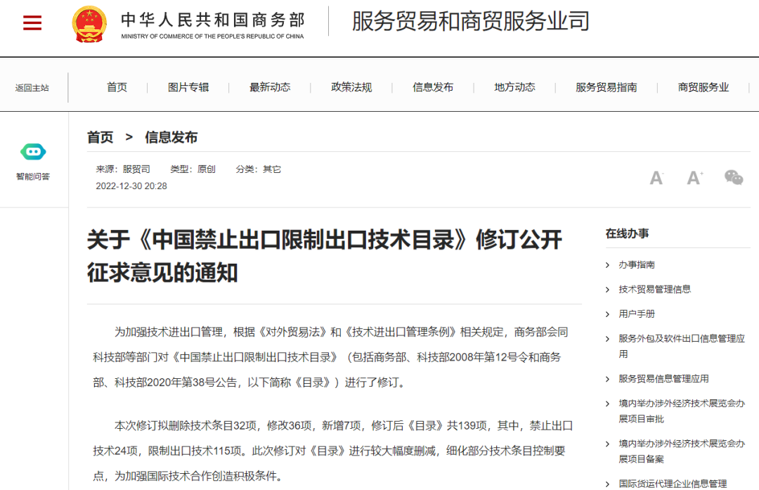Click chevron beside 国际货运代理企业信息管理
This screenshot has width=759, height=490.
click(x=607, y=484)
